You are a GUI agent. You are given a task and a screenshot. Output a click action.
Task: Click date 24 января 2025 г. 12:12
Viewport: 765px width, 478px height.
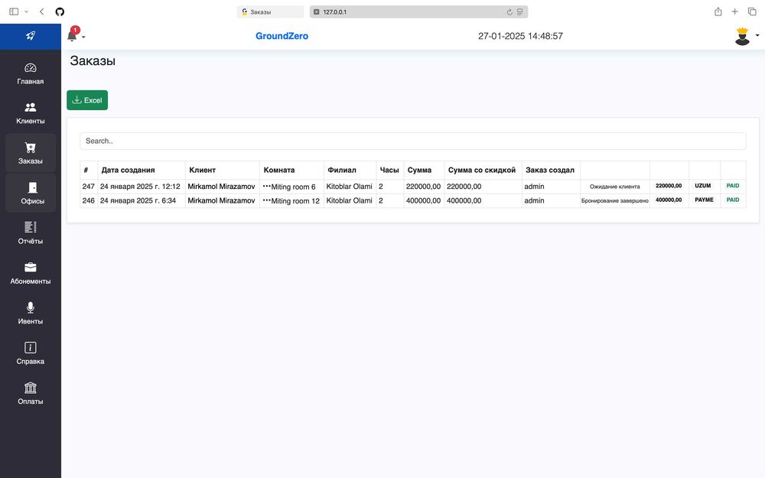140,187
